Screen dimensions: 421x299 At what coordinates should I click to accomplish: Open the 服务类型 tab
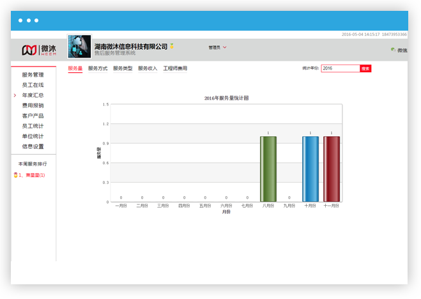click(123, 68)
